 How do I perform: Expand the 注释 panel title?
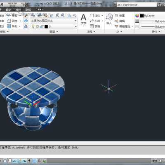pyautogui.click(x=91, y=32)
